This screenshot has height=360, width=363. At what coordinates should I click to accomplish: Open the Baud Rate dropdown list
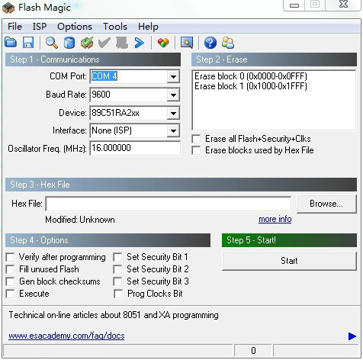173,95
